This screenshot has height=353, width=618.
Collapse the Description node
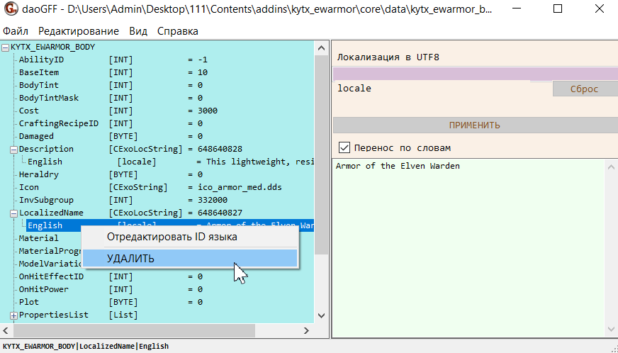pos(13,150)
